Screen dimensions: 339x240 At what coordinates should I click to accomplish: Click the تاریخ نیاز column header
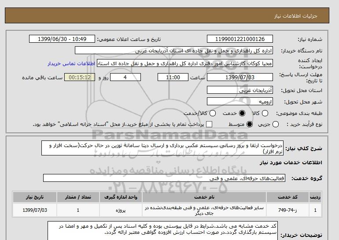[x=35, y=197]
